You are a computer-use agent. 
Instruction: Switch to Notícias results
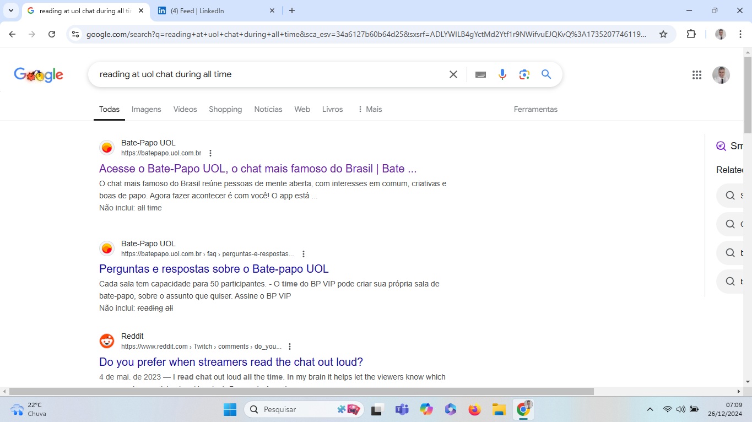tap(268, 109)
